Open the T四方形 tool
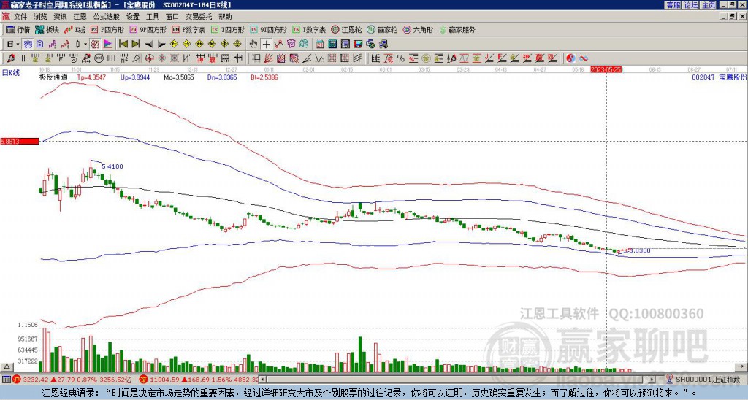Screen dimensions: 748x400 (x=228, y=29)
